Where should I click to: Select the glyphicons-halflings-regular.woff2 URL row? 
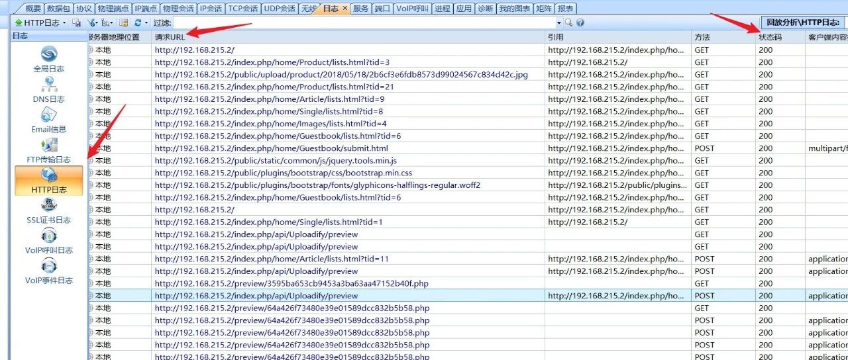317,185
